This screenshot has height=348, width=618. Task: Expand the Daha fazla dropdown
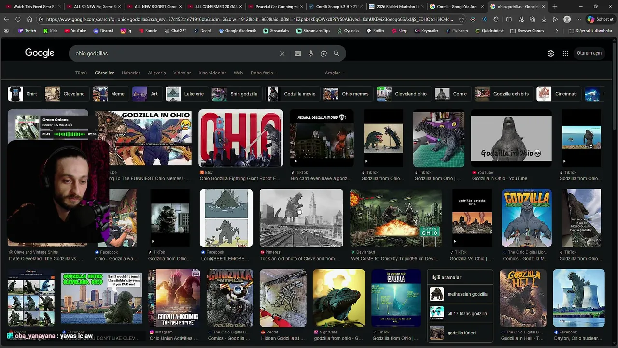[x=264, y=73]
